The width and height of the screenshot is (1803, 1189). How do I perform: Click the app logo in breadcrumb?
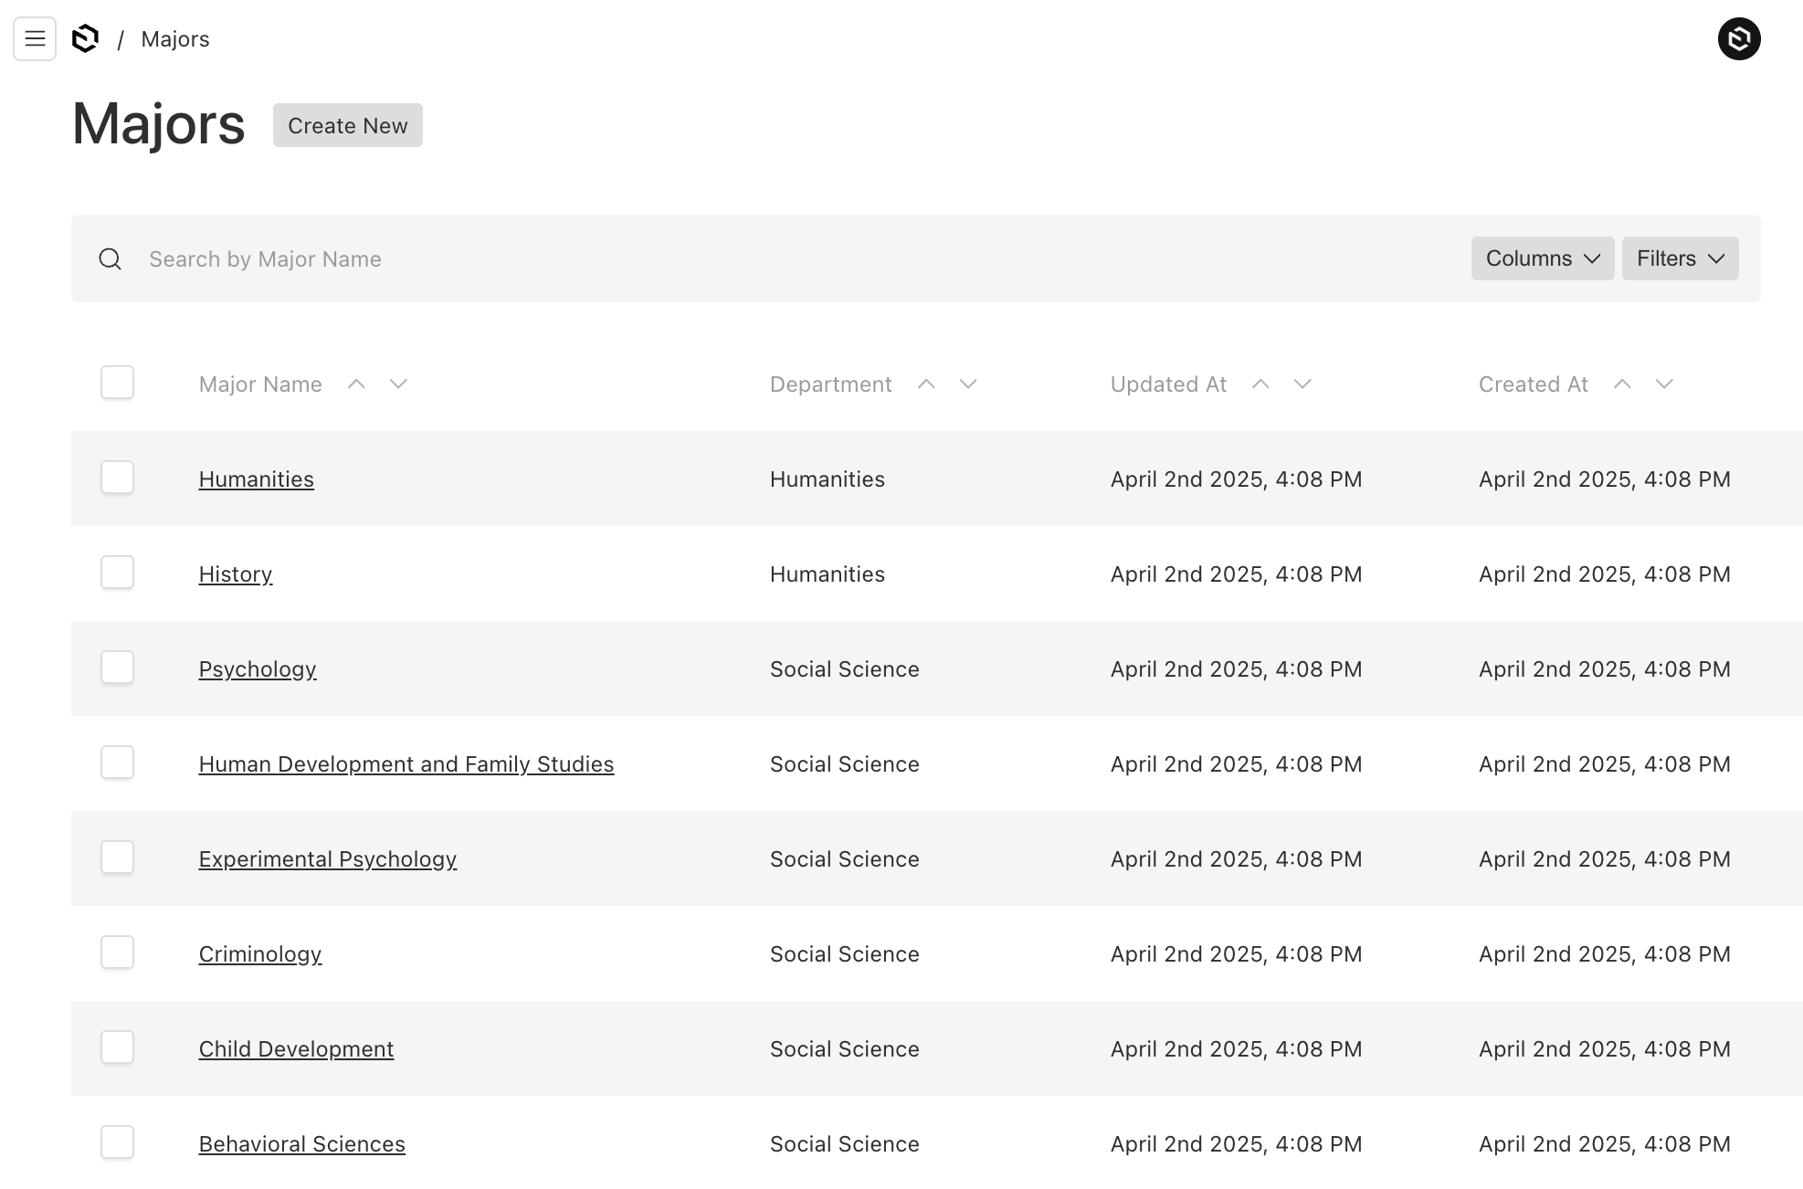(85, 38)
